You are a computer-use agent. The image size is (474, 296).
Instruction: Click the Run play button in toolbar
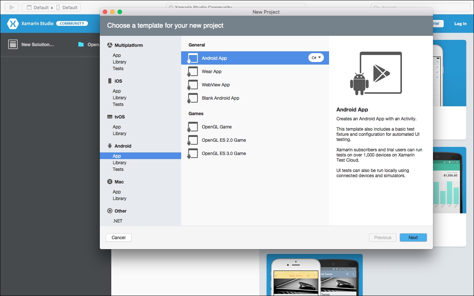click(x=12, y=7)
